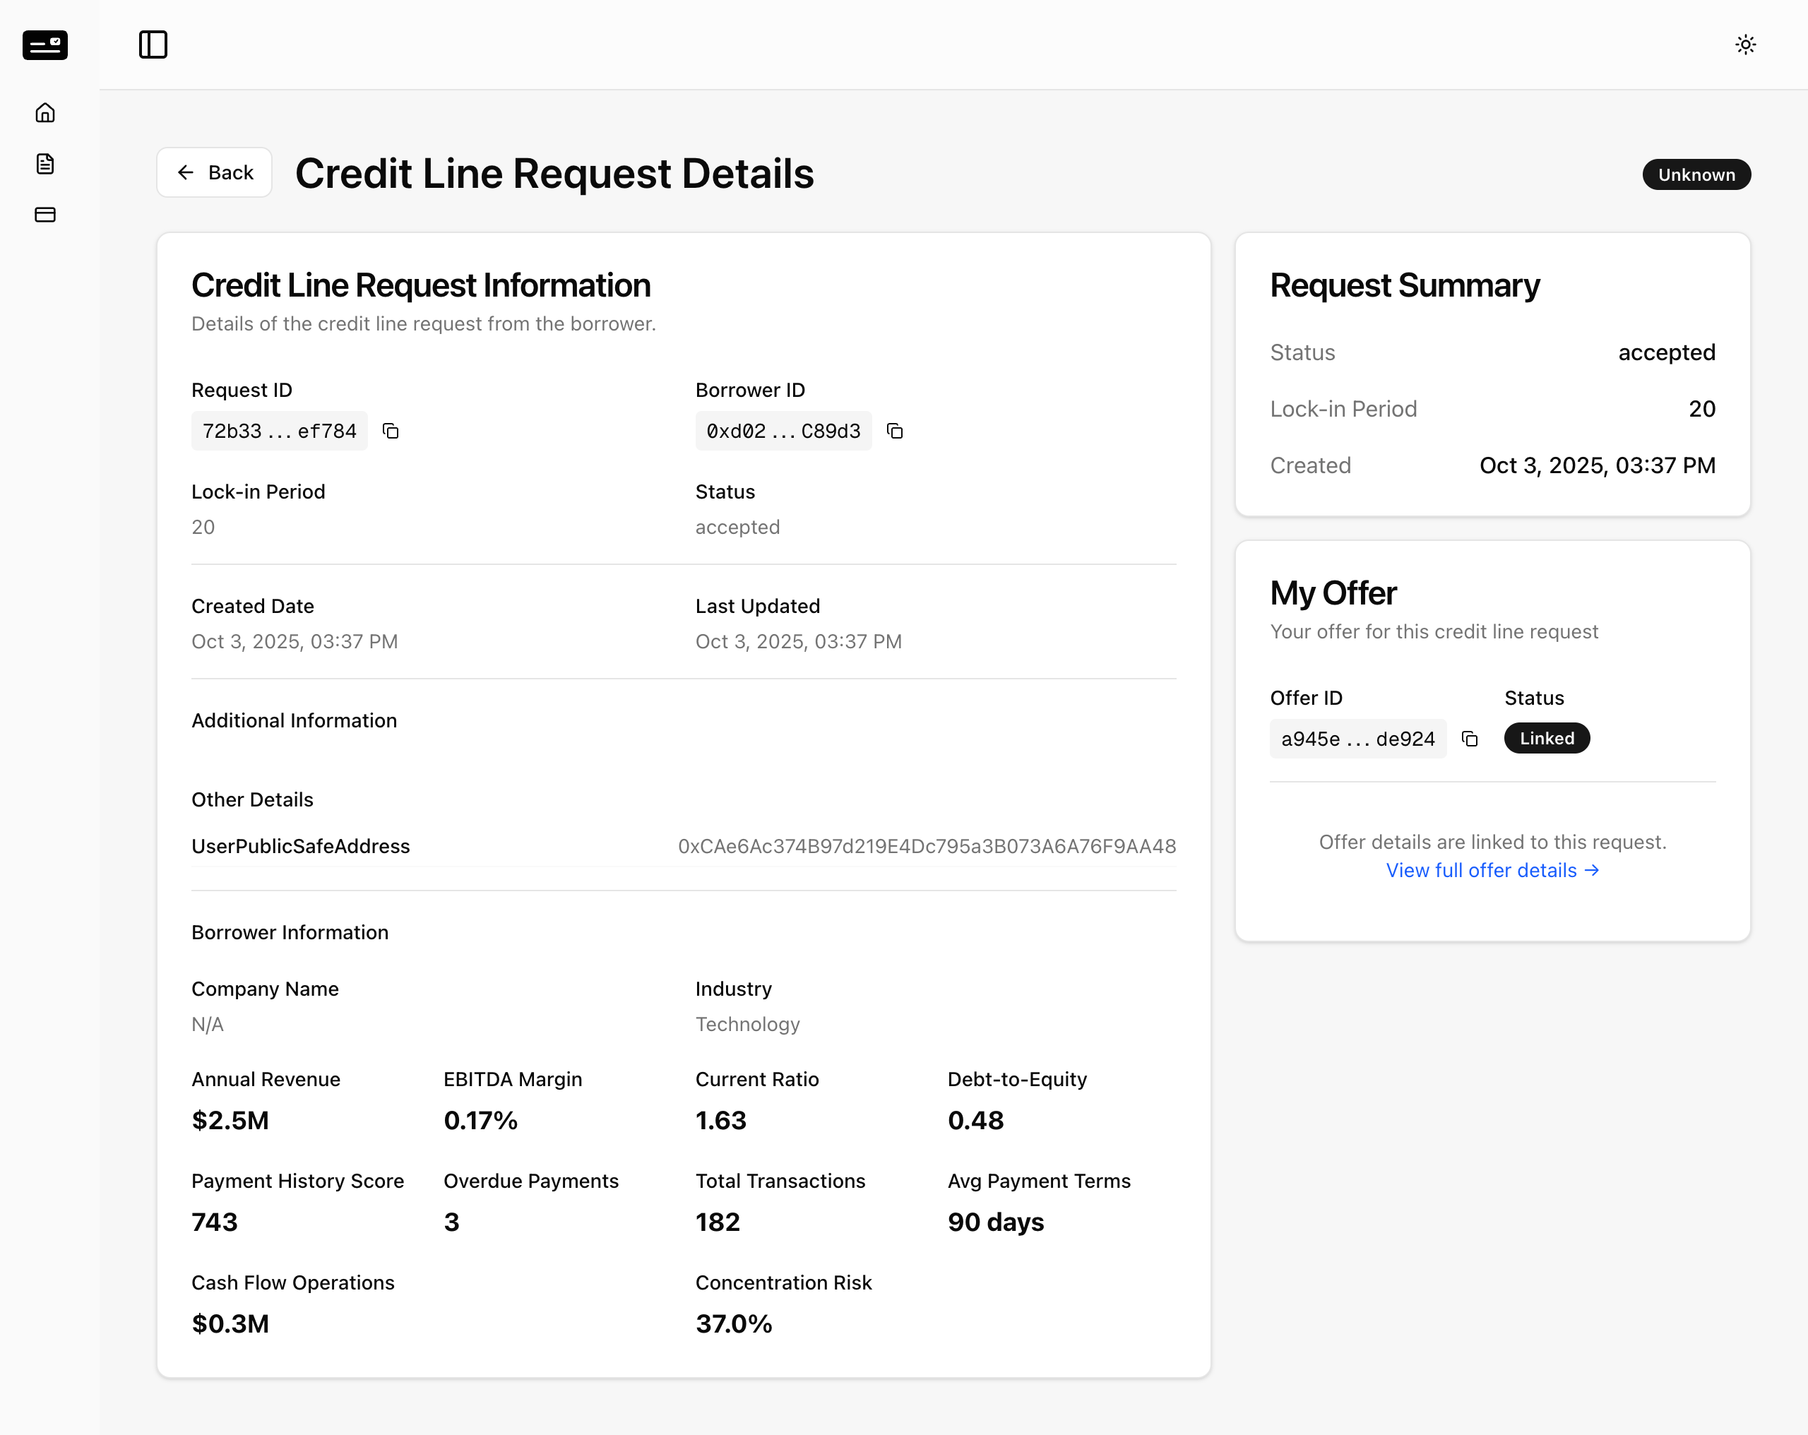Copy the Request ID value
The height and width of the screenshot is (1435, 1808).
391,431
